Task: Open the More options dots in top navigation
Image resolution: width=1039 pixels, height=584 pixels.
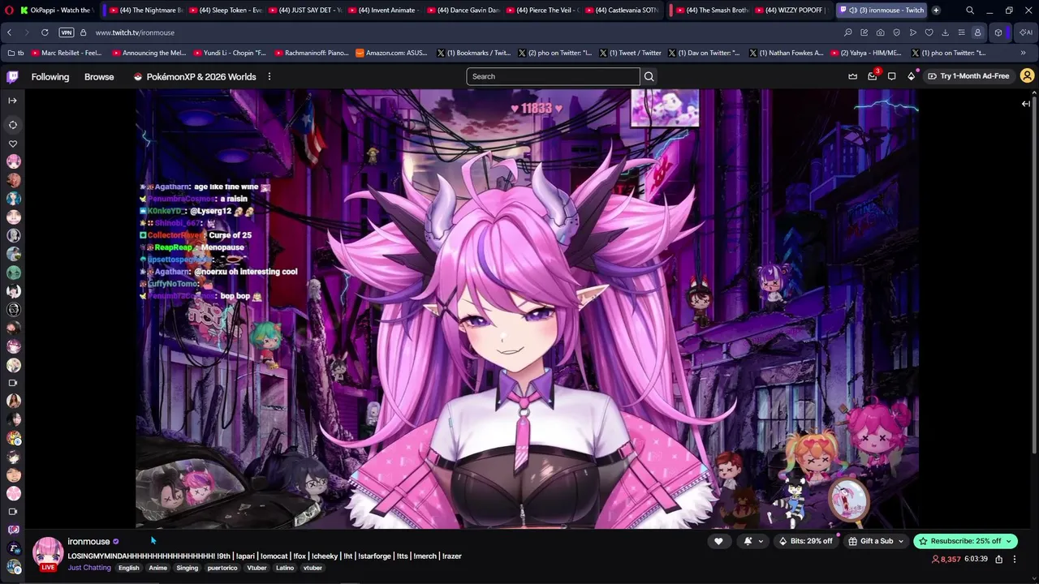Action: point(269,76)
